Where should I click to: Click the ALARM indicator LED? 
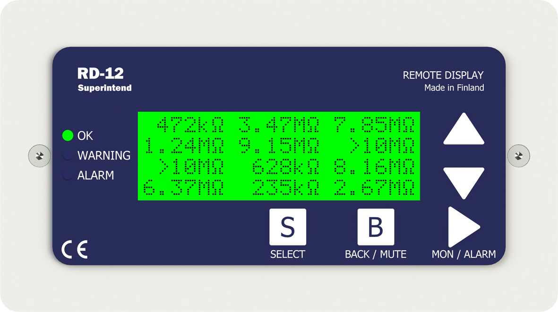pyautogui.click(x=68, y=175)
